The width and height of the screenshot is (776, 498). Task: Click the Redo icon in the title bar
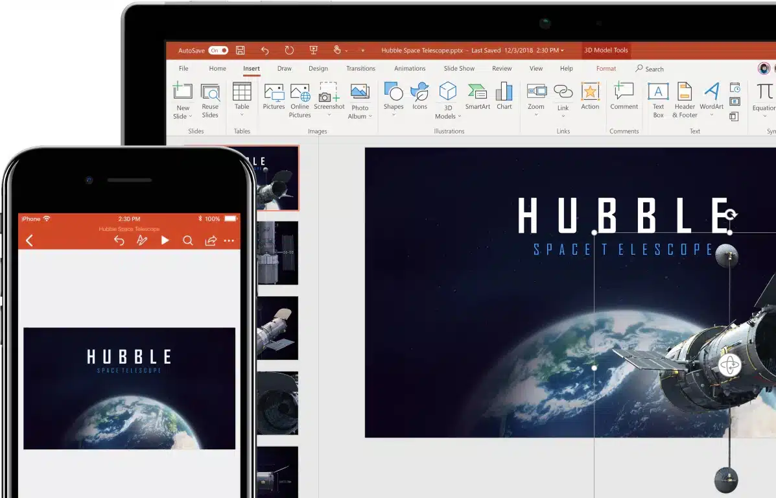(x=290, y=50)
